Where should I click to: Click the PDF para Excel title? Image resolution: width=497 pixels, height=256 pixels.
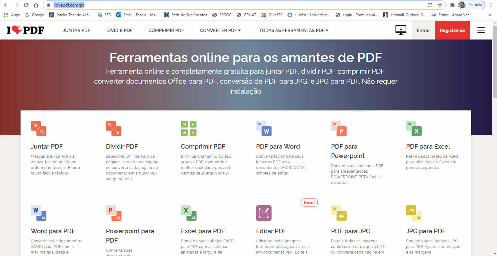tap(428, 147)
